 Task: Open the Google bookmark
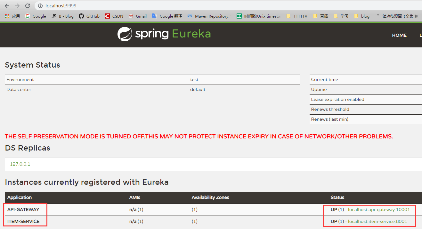(36, 16)
